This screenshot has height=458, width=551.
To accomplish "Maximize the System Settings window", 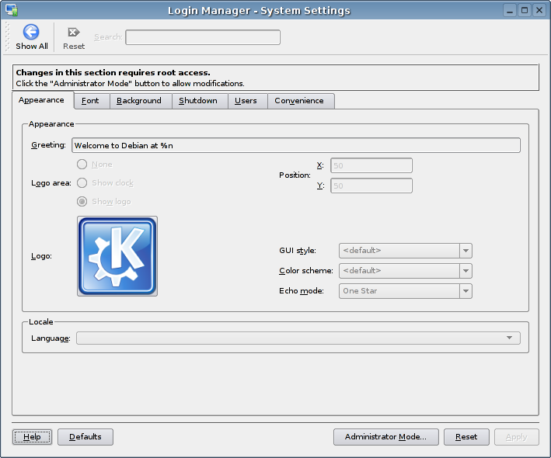I will pos(525,11).
